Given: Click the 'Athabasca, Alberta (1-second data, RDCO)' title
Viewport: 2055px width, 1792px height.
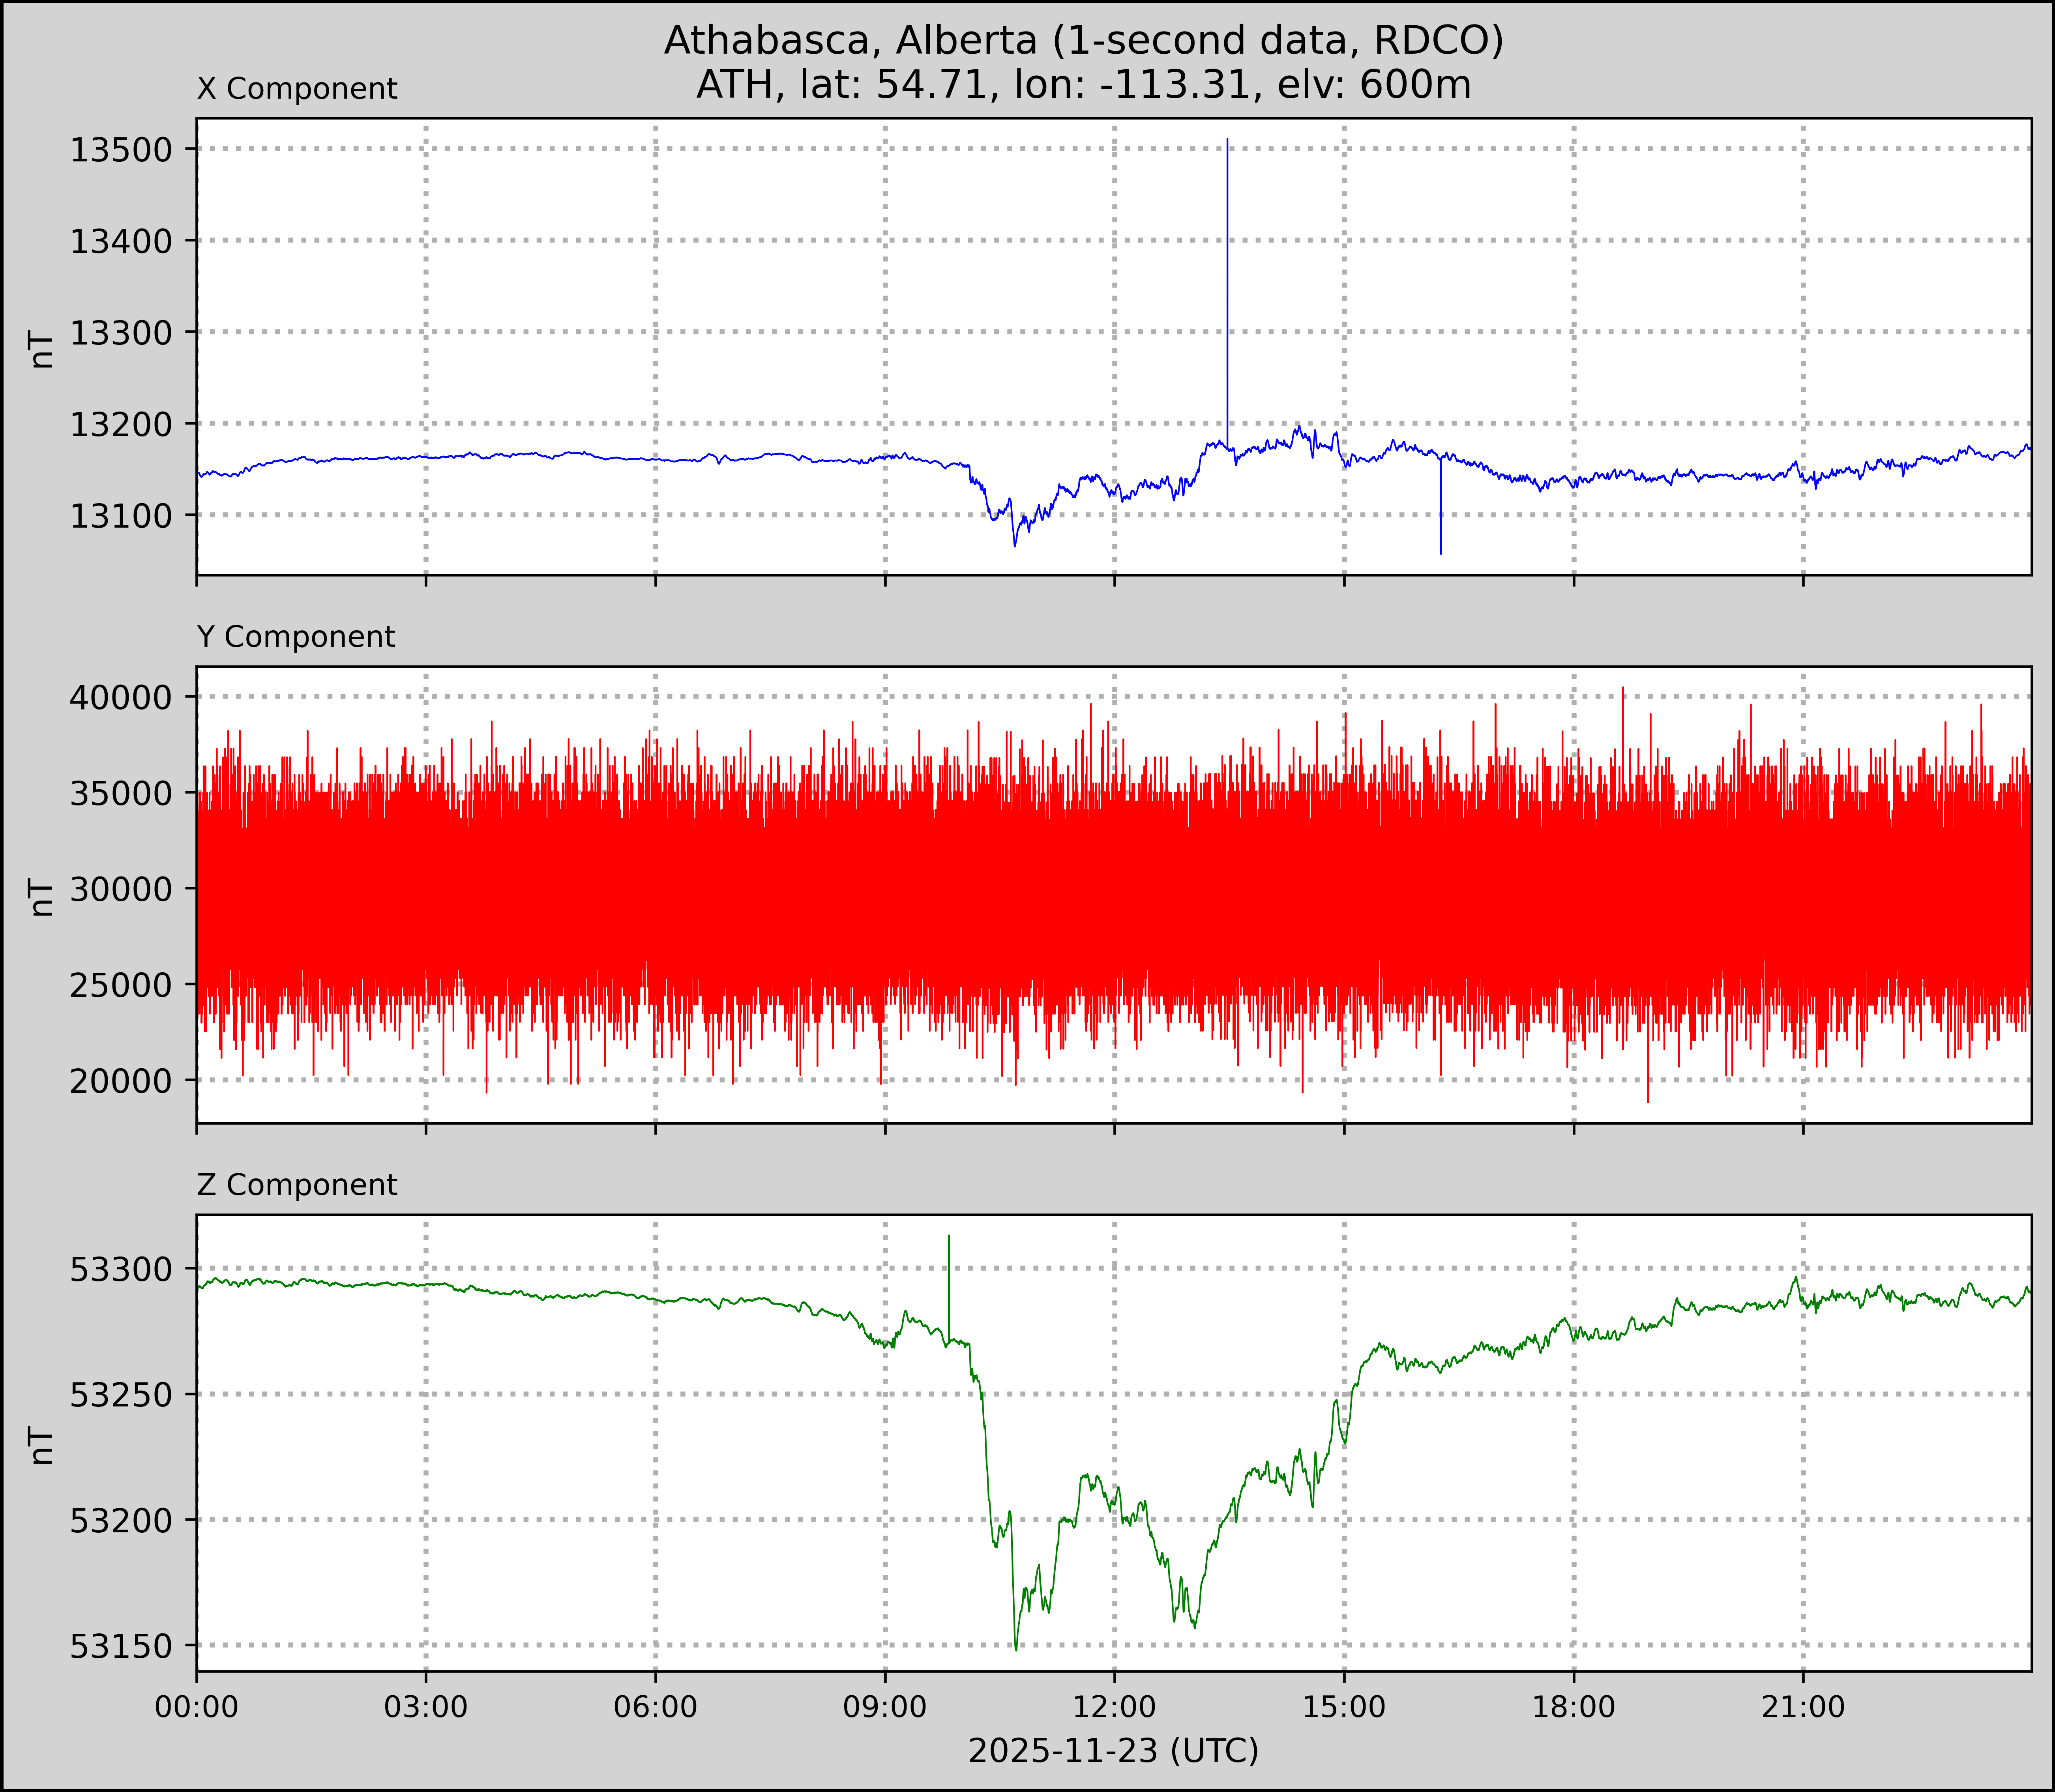Looking at the screenshot, I should tap(1083, 40).
